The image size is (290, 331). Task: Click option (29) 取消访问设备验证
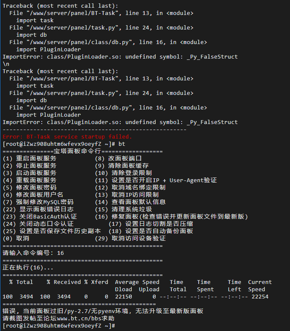pyautogui.click(x=130, y=238)
